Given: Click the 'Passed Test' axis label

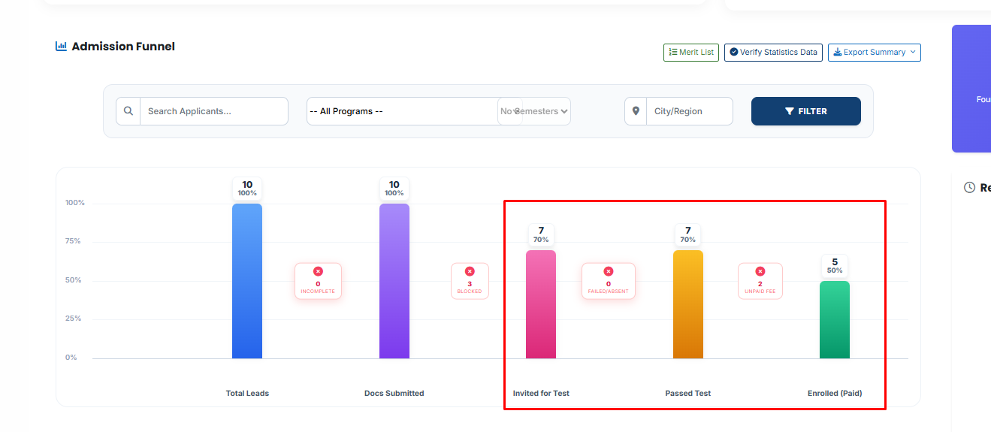Looking at the screenshot, I should click(x=688, y=394).
